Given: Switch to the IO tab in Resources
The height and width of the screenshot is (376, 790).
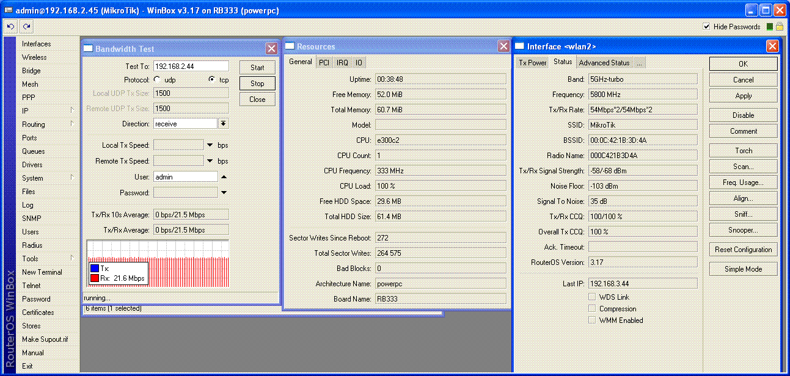Looking at the screenshot, I should (x=359, y=62).
